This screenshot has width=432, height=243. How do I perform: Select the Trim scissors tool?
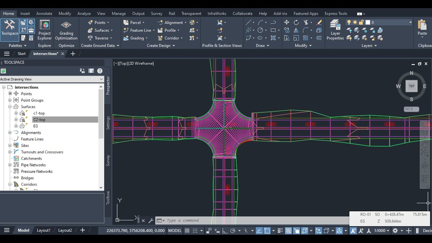(x=306, y=22)
